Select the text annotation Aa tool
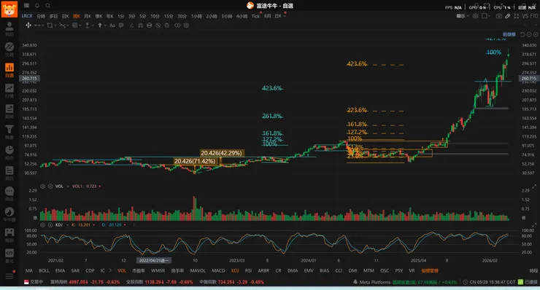The height and width of the screenshot is (290, 540). pos(112,25)
